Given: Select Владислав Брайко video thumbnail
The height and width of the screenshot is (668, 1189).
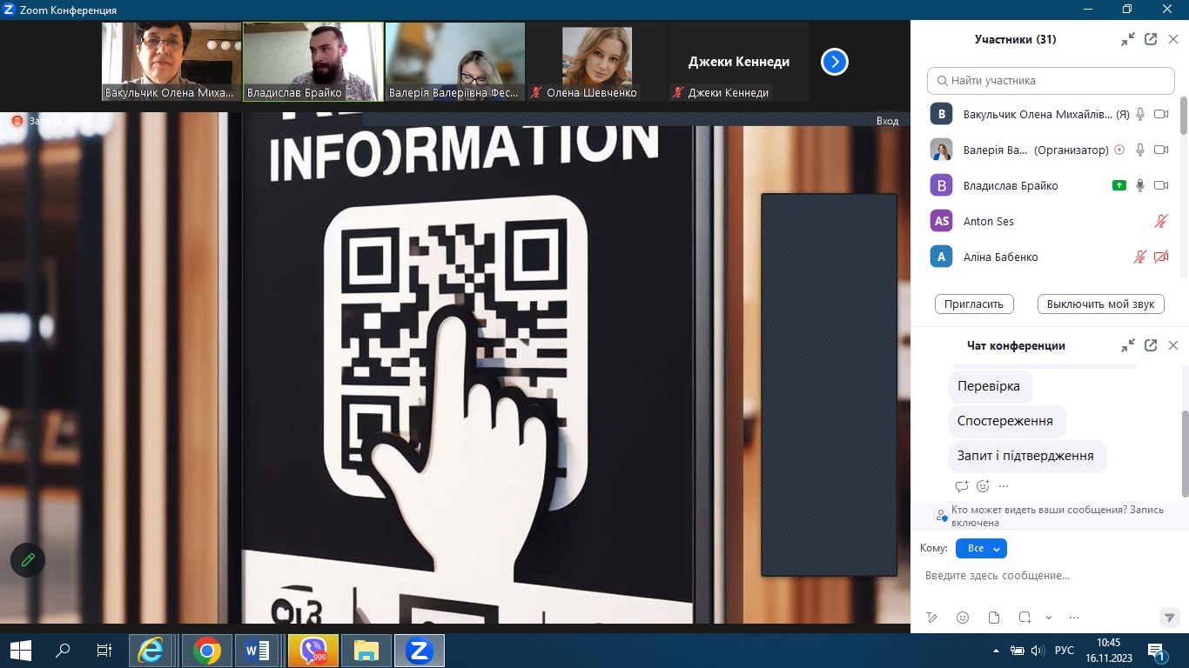Looking at the screenshot, I should 313,62.
